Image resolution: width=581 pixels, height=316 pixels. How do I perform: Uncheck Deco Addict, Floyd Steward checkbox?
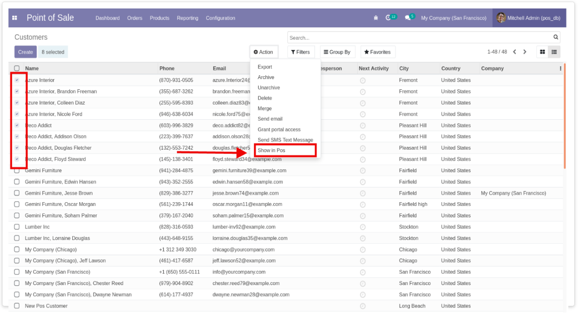[17, 159]
